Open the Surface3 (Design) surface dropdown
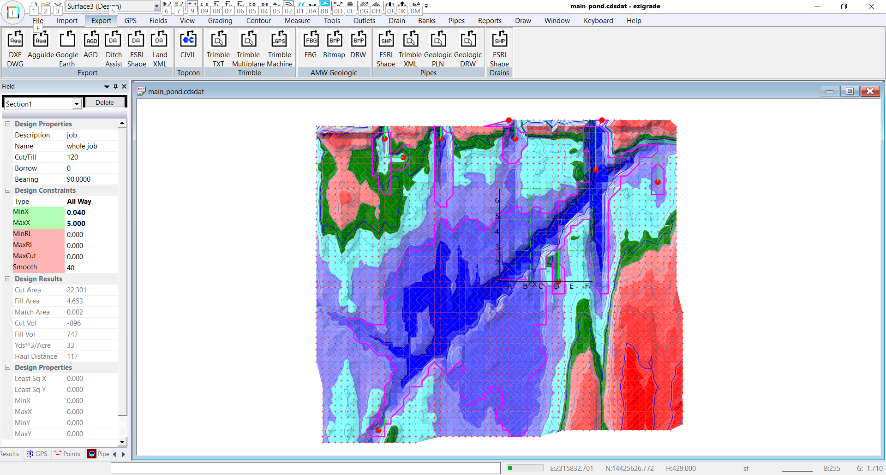The image size is (886, 475). click(156, 6)
